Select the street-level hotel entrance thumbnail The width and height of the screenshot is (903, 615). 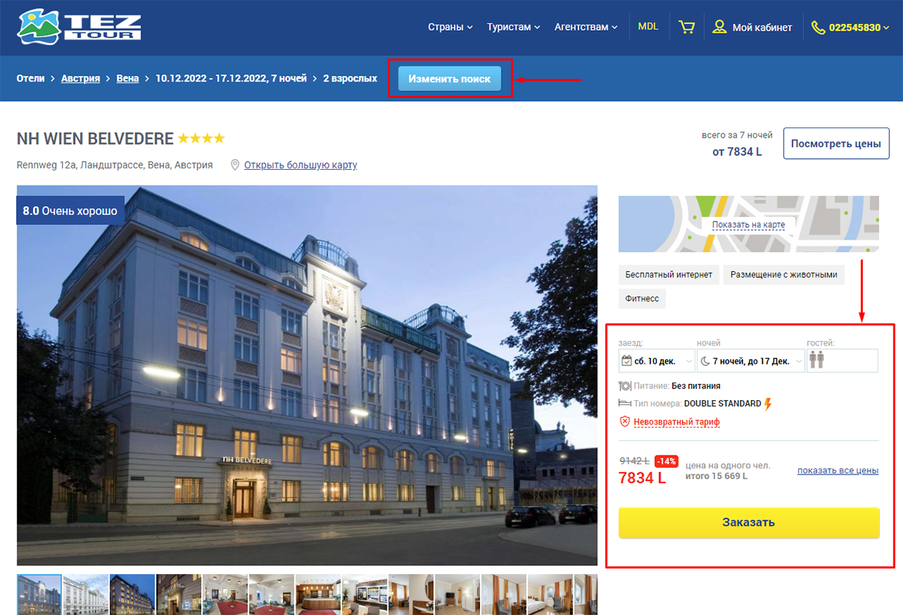(179, 595)
